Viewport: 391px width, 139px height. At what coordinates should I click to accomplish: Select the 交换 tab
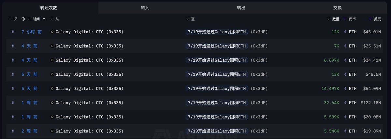[338, 8]
